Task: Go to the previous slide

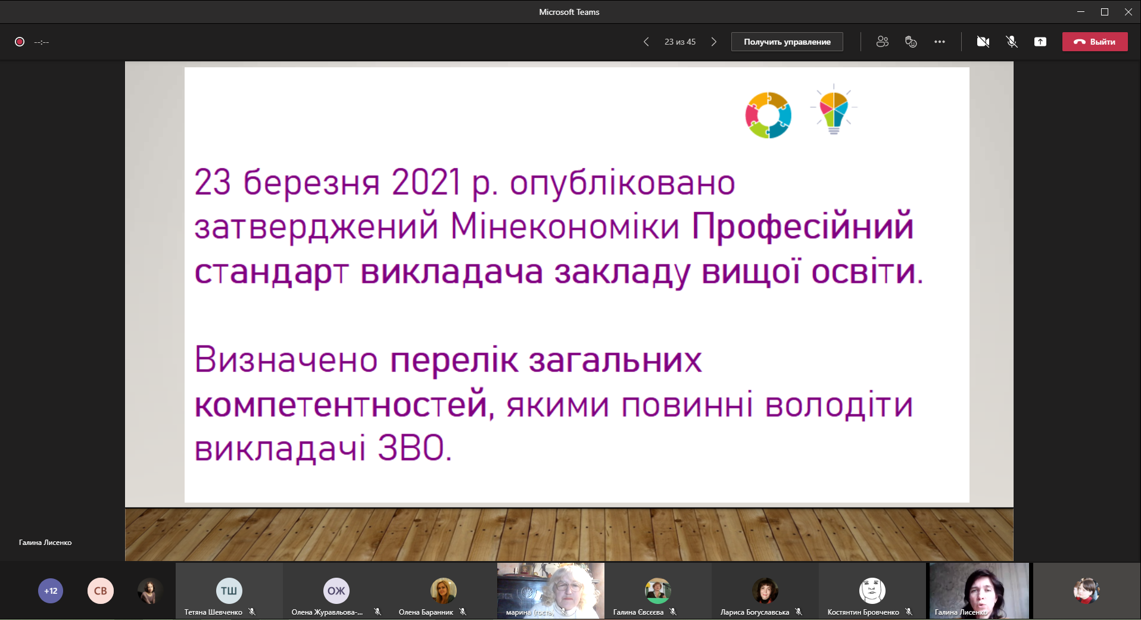Action: point(646,42)
